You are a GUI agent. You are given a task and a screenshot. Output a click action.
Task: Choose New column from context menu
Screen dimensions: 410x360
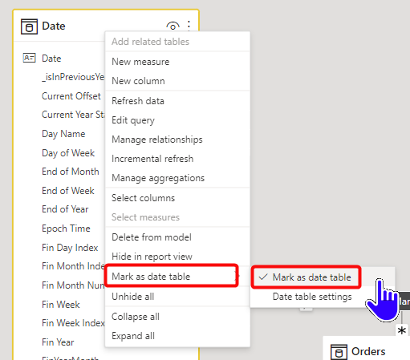click(x=177, y=81)
